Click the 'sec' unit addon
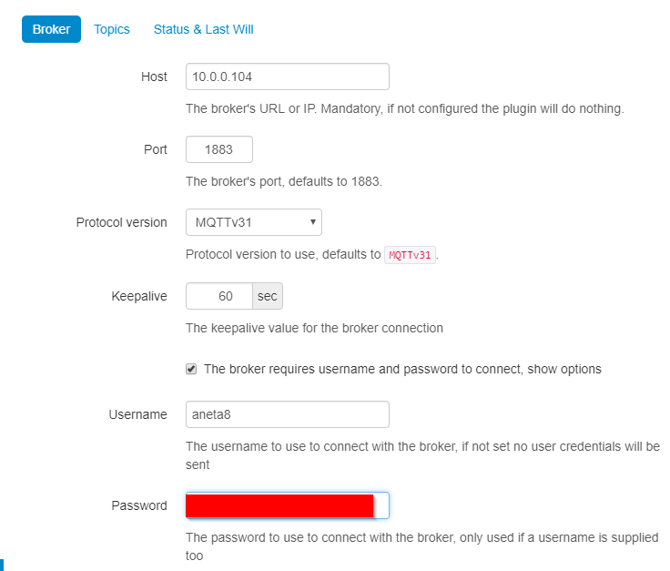 click(x=267, y=296)
